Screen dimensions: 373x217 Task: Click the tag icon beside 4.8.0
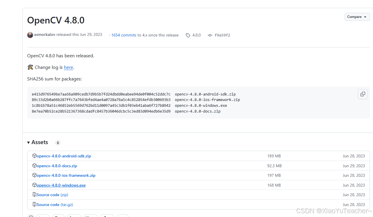tap(188, 35)
